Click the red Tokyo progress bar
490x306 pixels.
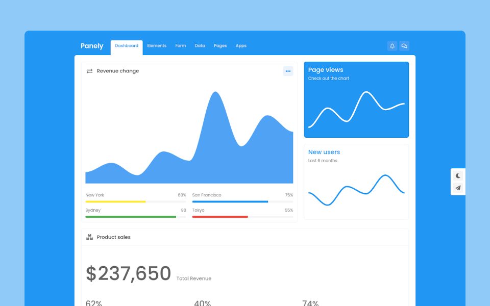click(x=220, y=217)
